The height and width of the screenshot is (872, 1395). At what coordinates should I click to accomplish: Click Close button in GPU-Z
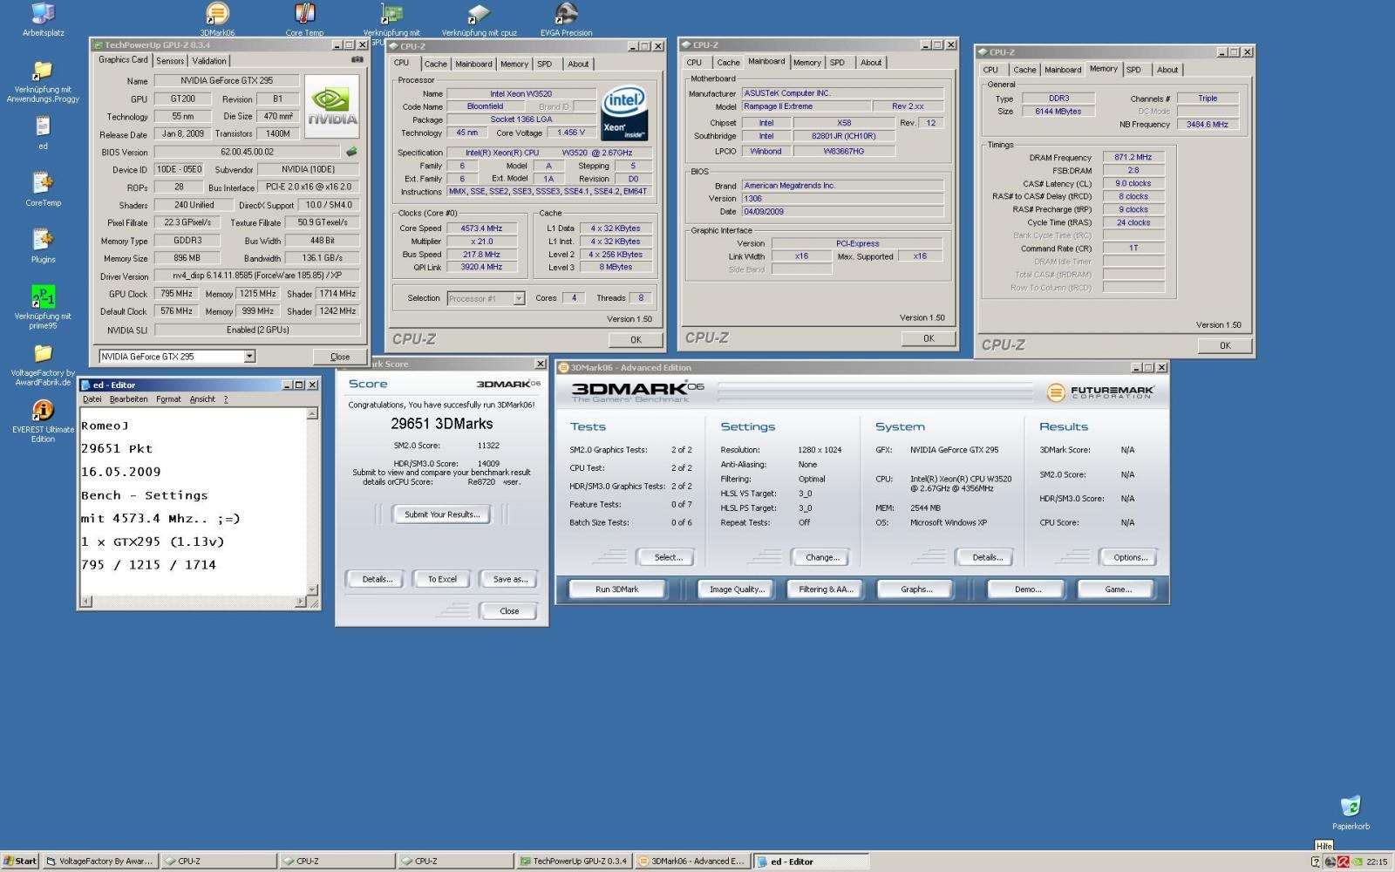(340, 357)
